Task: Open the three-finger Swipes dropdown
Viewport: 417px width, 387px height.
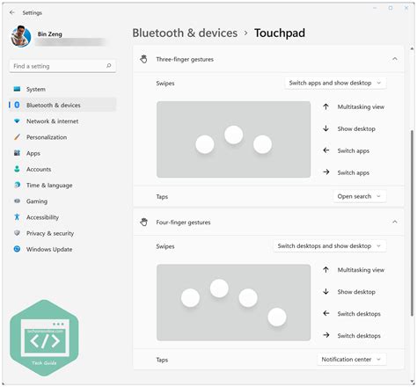Action: pyautogui.click(x=335, y=83)
